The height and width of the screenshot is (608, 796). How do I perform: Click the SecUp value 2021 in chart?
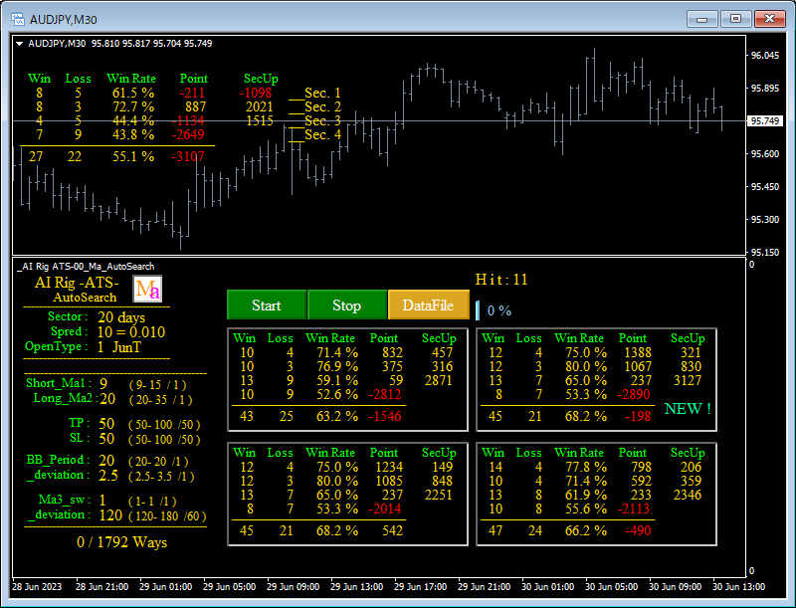(260, 106)
